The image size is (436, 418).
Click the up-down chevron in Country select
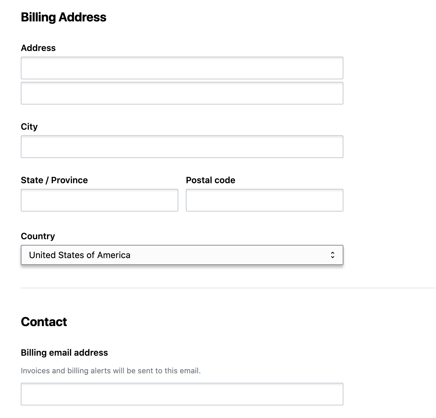pyautogui.click(x=332, y=255)
